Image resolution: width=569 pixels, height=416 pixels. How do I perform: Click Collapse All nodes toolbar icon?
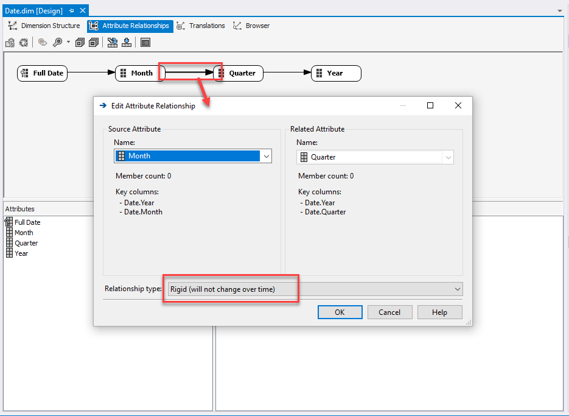[x=94, y=43]
